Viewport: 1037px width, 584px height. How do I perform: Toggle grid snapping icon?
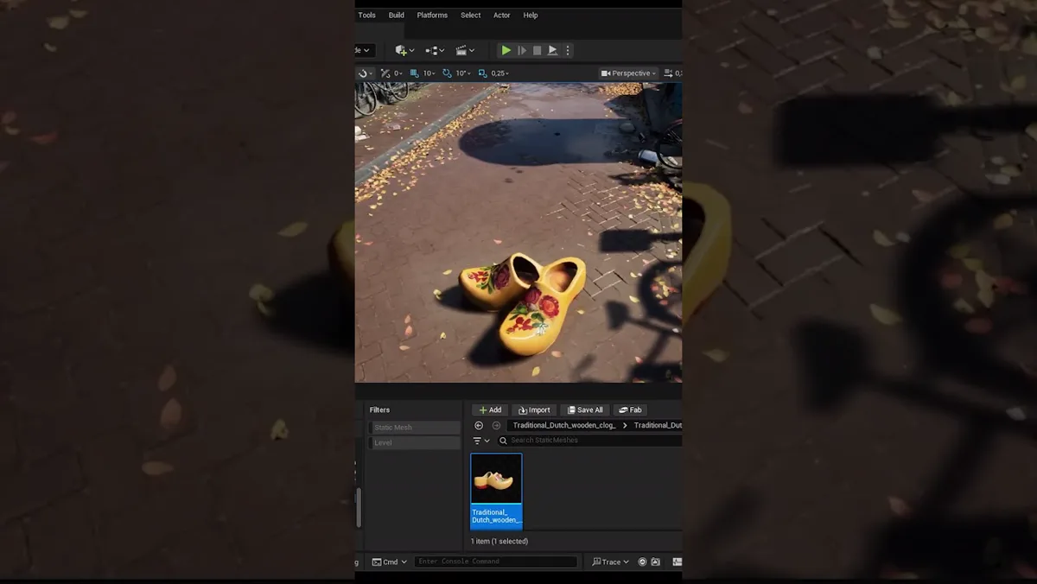click(415, 73)
